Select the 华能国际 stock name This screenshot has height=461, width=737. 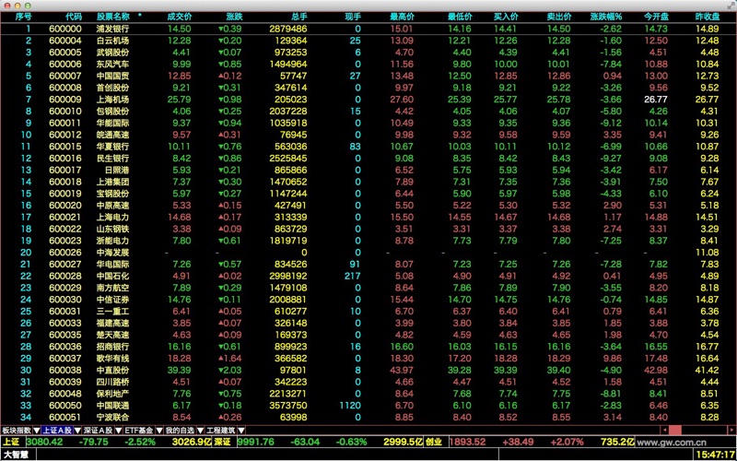coord(112,123)
